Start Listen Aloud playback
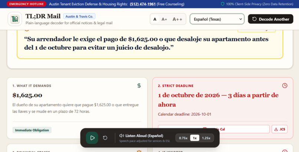 pos(92,138)
